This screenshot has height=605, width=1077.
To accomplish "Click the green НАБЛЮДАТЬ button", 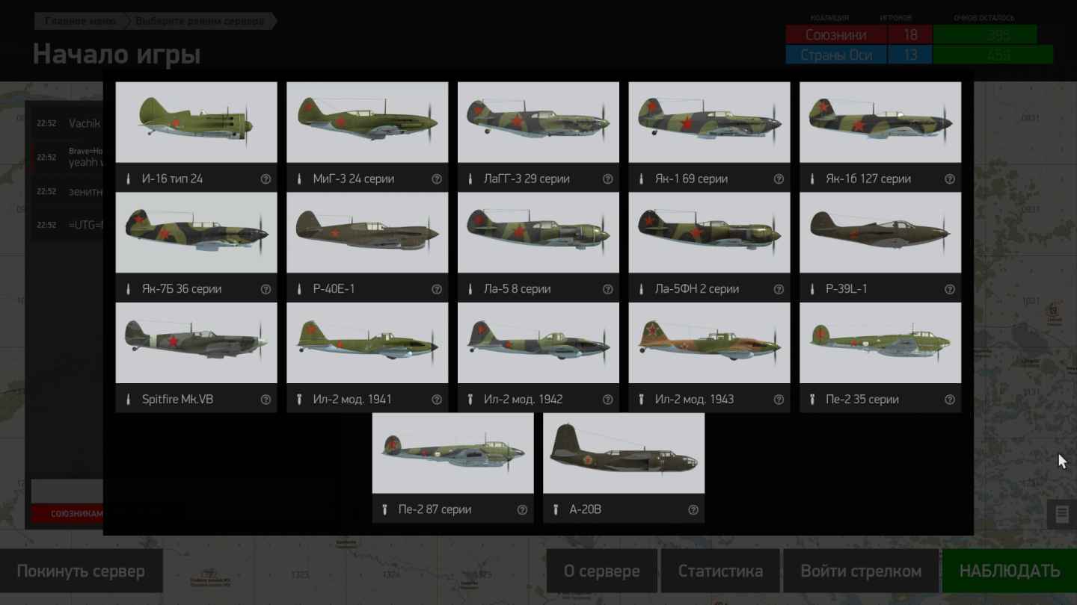I will (1010, 571).
